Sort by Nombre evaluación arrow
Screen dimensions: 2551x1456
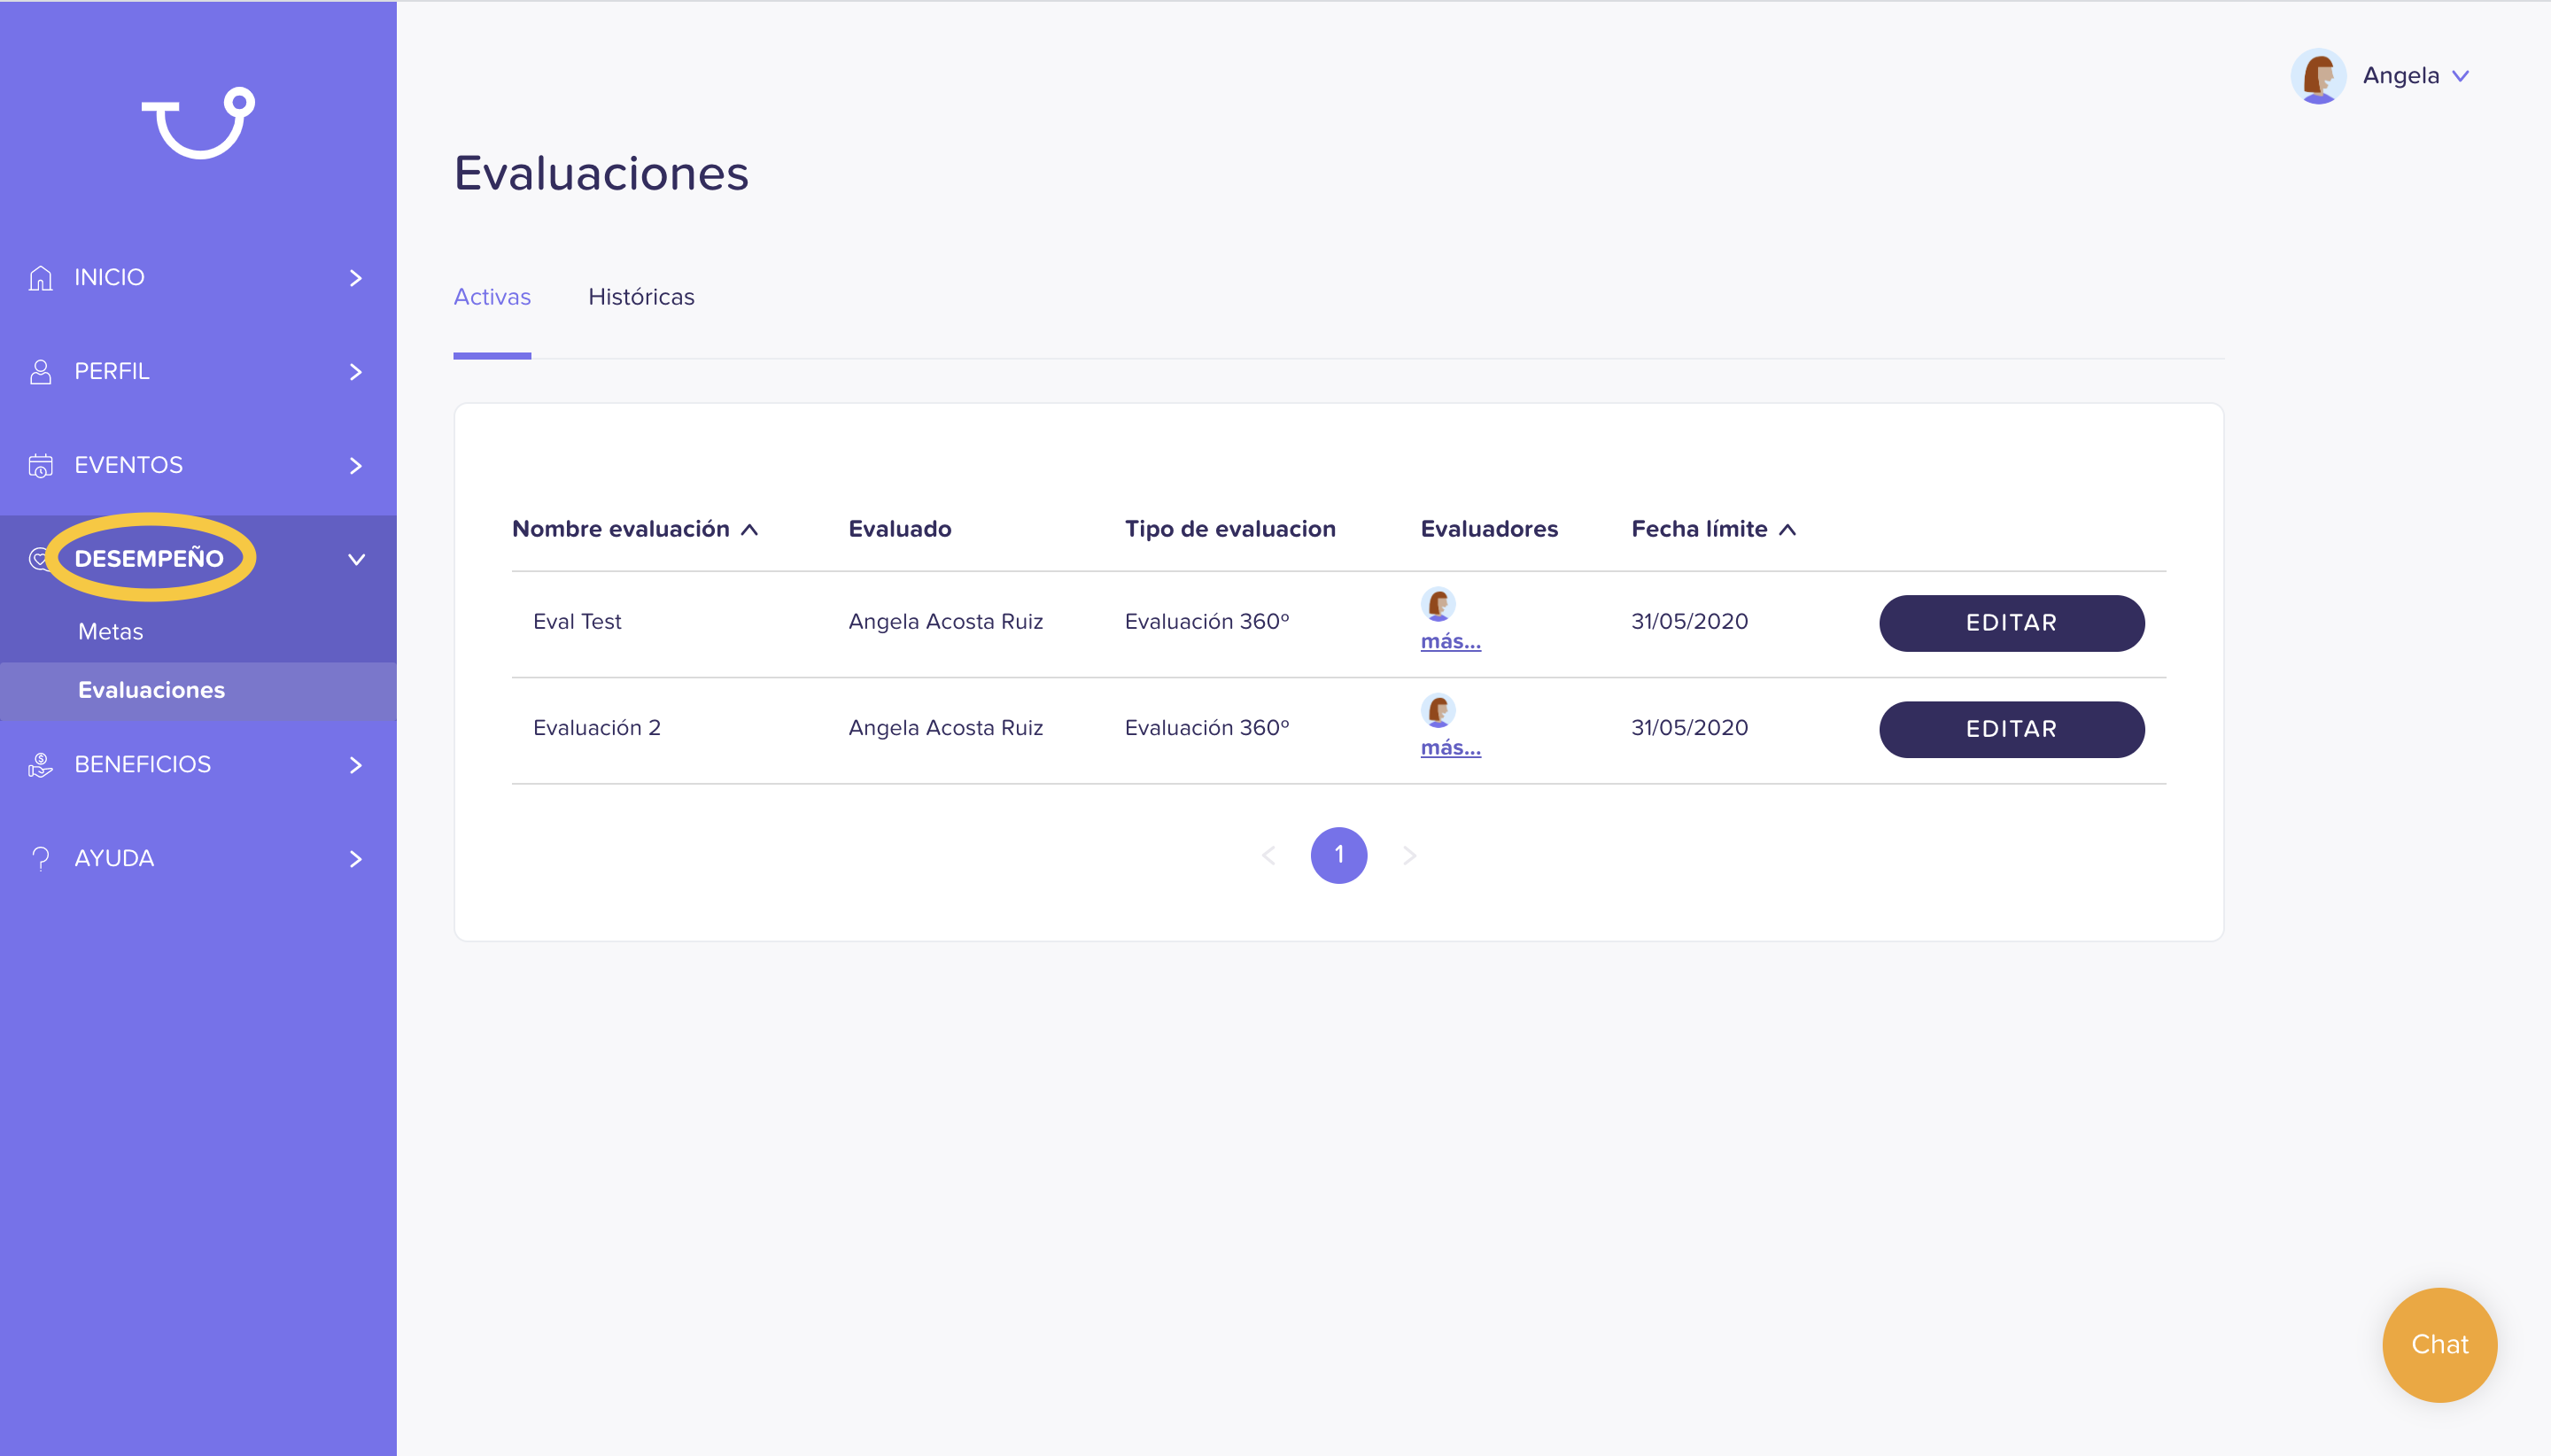(x=750, y=530)
